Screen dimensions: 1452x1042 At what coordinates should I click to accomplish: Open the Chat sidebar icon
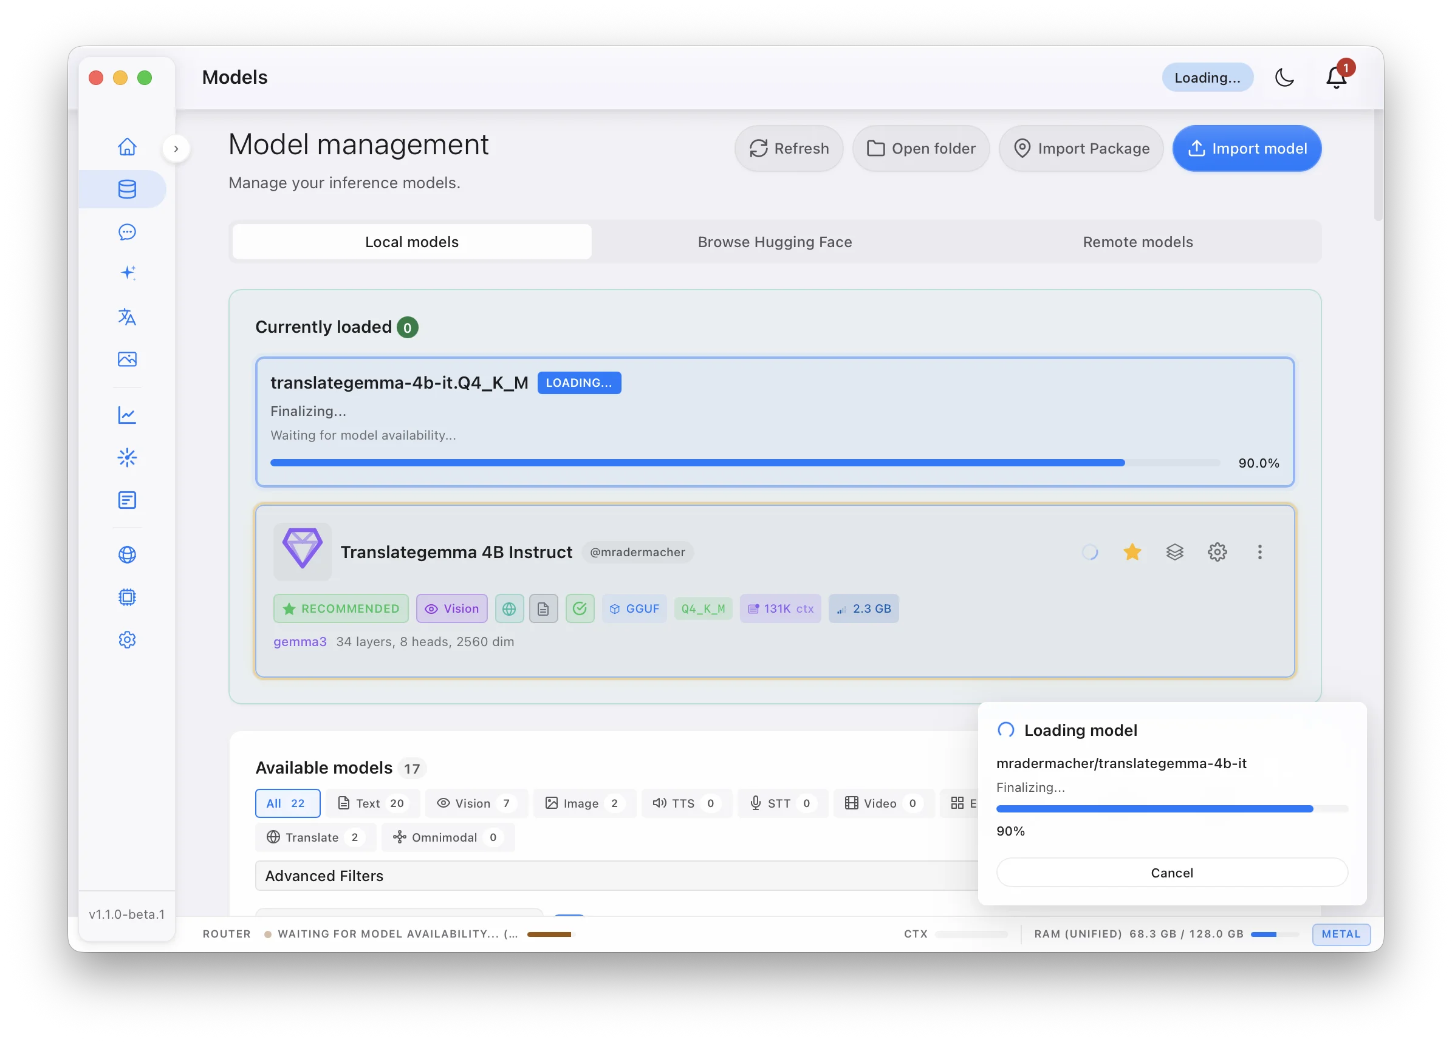tap(127, 232)
